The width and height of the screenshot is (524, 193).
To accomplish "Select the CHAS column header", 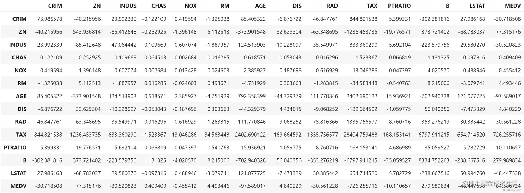I will click(159, 6).
